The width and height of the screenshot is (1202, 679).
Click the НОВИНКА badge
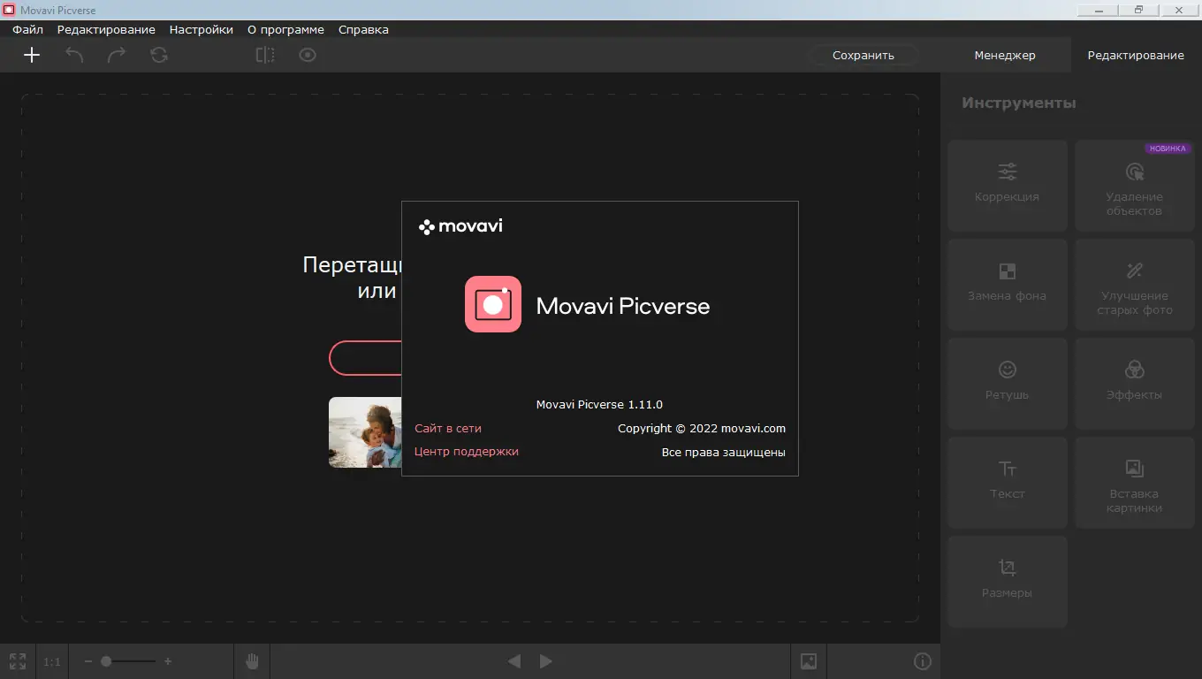click(x=1168, y=149)
